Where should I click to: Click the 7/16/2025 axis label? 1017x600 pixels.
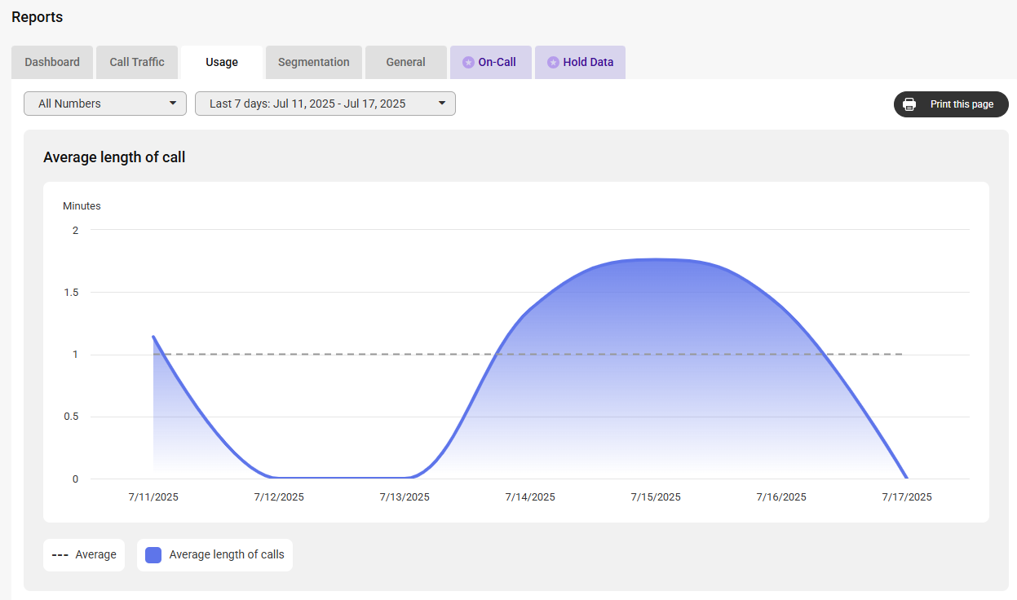[x=781, y=496]
